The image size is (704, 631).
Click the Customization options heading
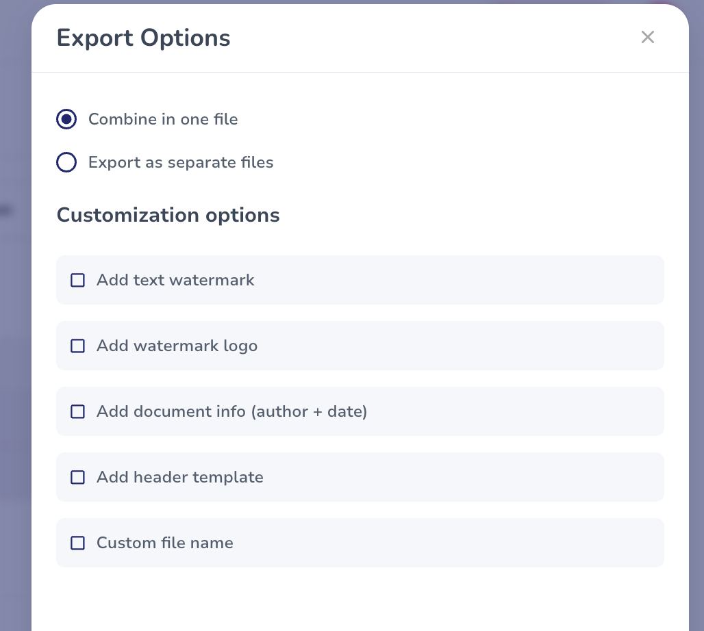pos(168,215)
